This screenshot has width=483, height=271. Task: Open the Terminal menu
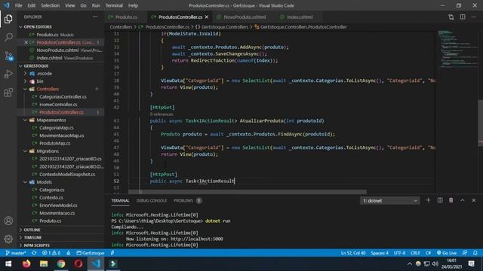point(114,5)
